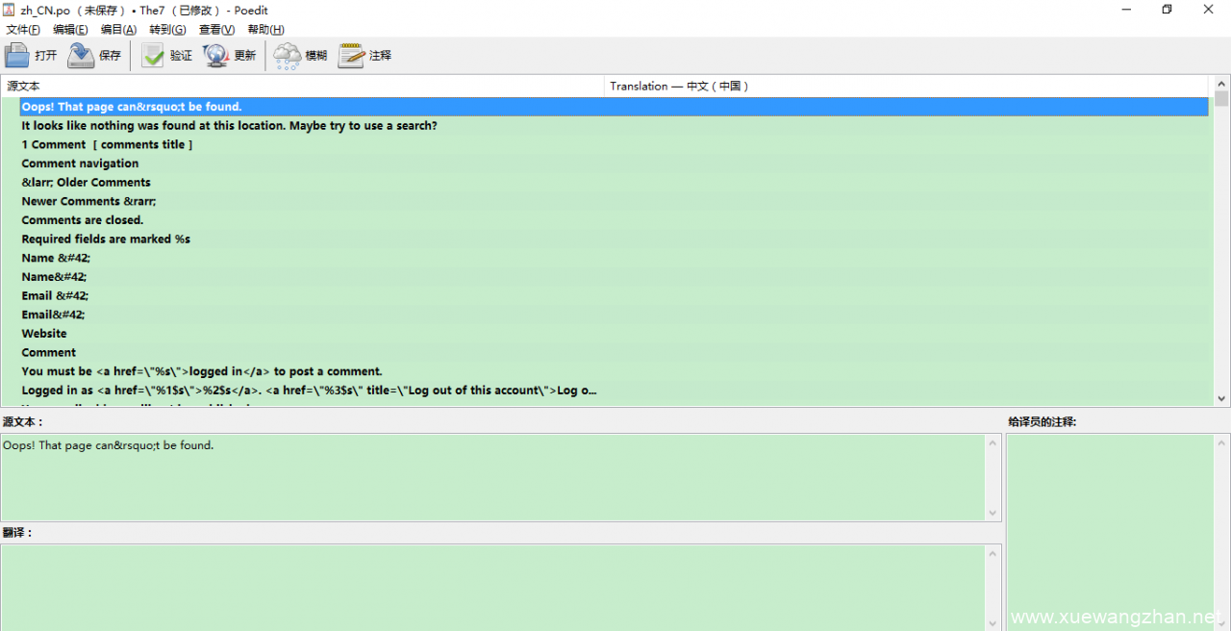Open the 编辑(E) menu

pyautogui.click(x=70, y=30)
